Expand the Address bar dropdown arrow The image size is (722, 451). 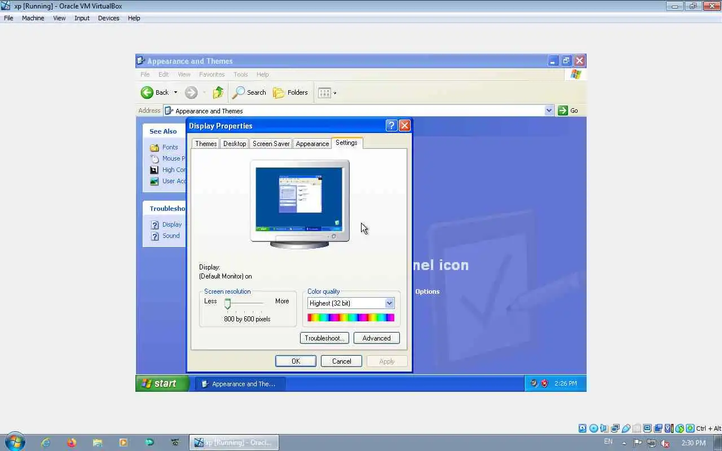coord(549,110)
